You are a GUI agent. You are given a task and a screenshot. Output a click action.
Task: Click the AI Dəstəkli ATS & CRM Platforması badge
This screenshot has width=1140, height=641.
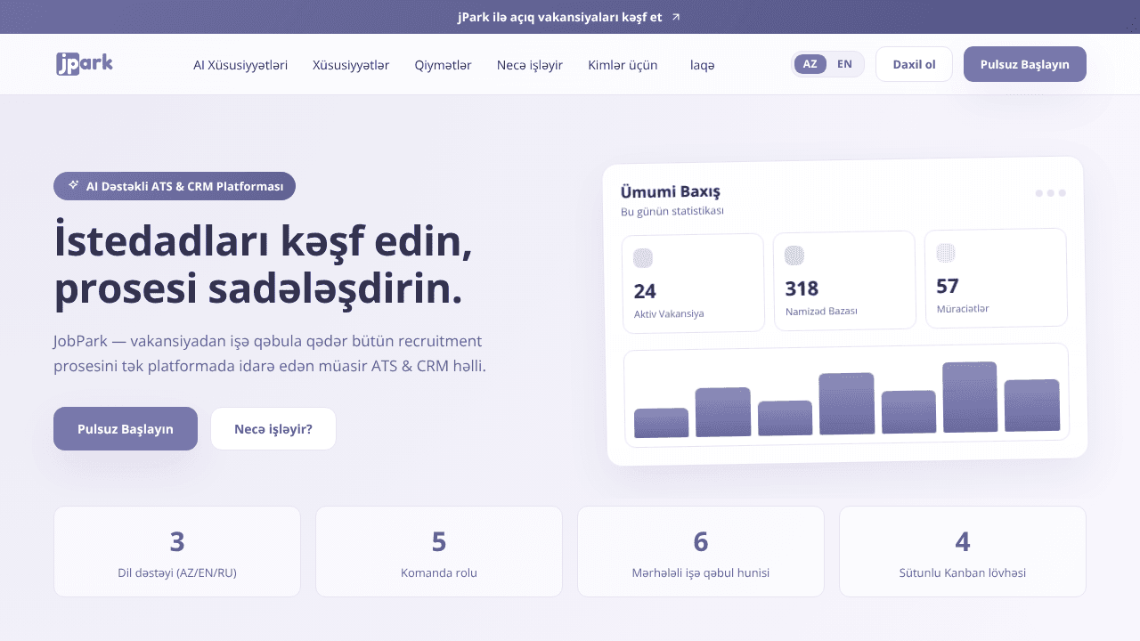175,186
